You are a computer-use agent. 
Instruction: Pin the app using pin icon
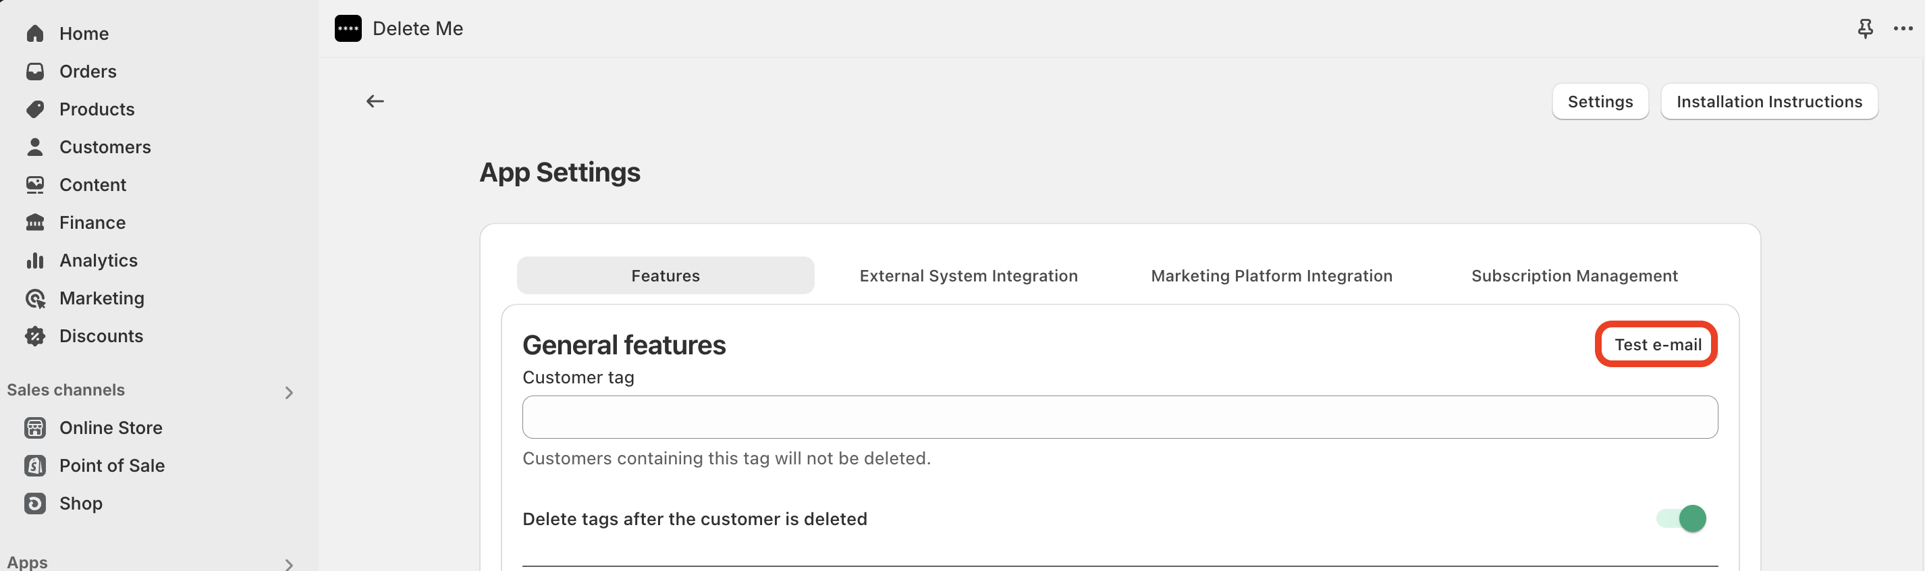tap(1865, 28)
